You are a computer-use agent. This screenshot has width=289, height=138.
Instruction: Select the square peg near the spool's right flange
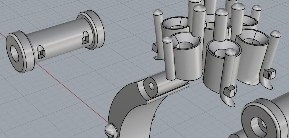tap(85, 40)
